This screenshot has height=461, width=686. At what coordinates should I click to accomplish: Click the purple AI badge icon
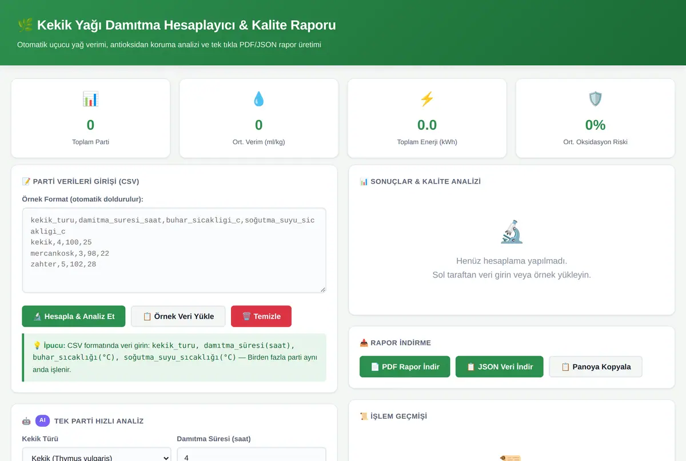[x=43, y=420]
